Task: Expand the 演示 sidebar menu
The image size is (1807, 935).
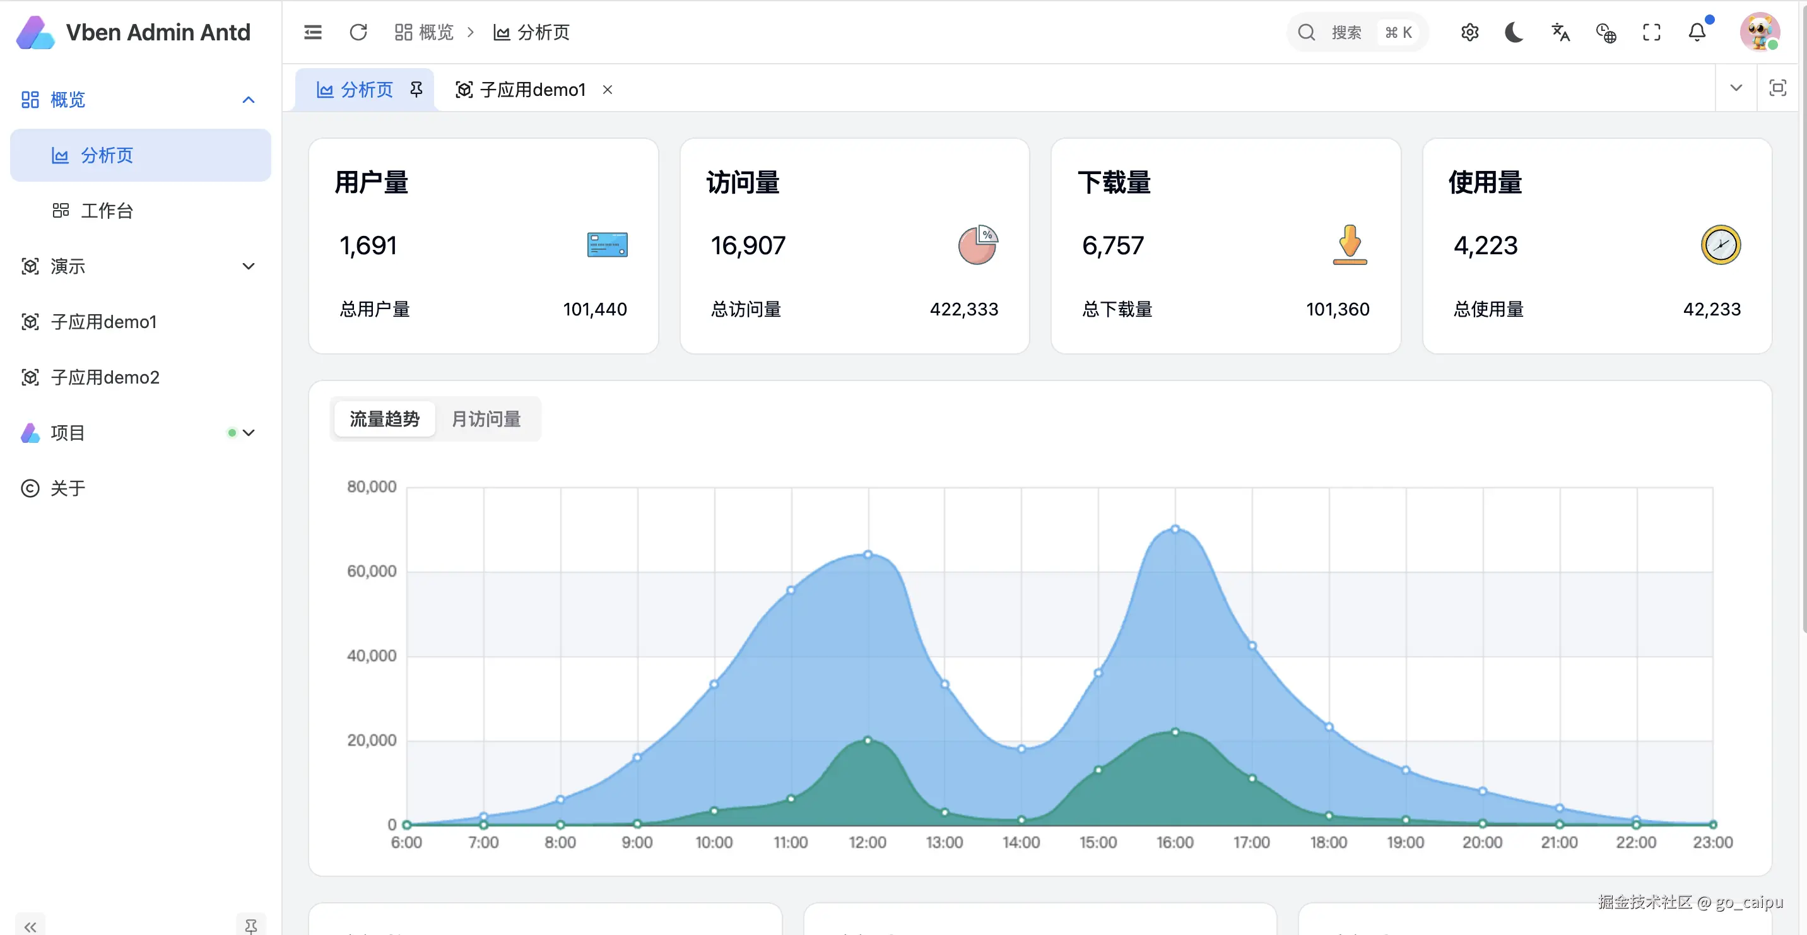Action: (x=249, y=266)
